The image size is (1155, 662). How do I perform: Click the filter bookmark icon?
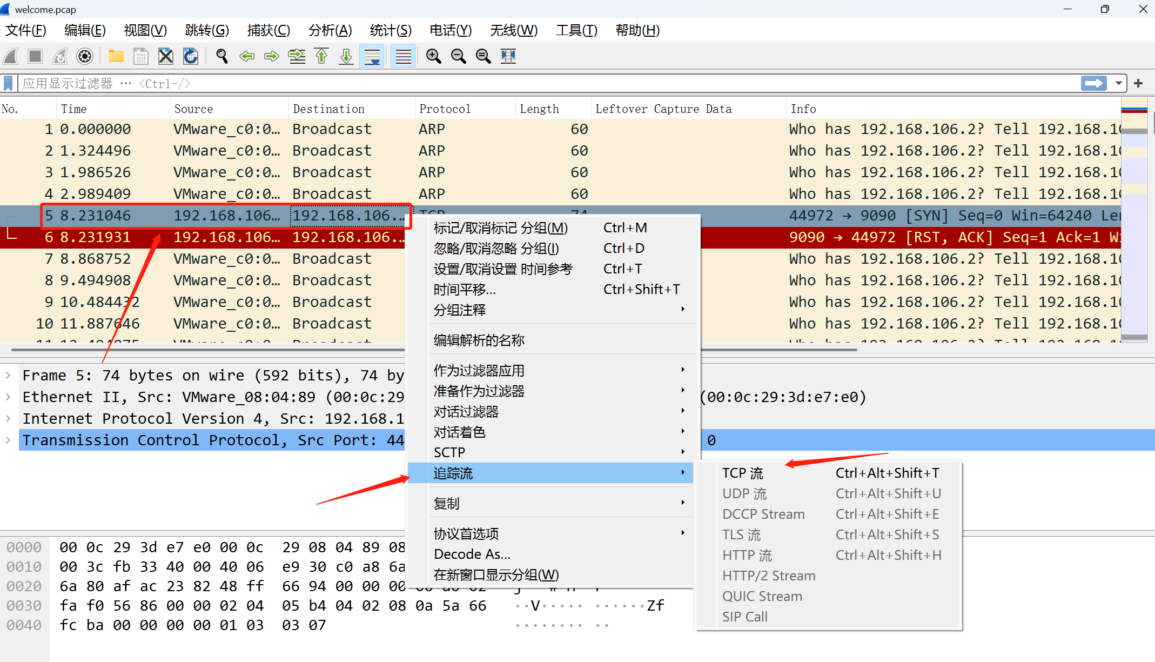click(8, 84)
